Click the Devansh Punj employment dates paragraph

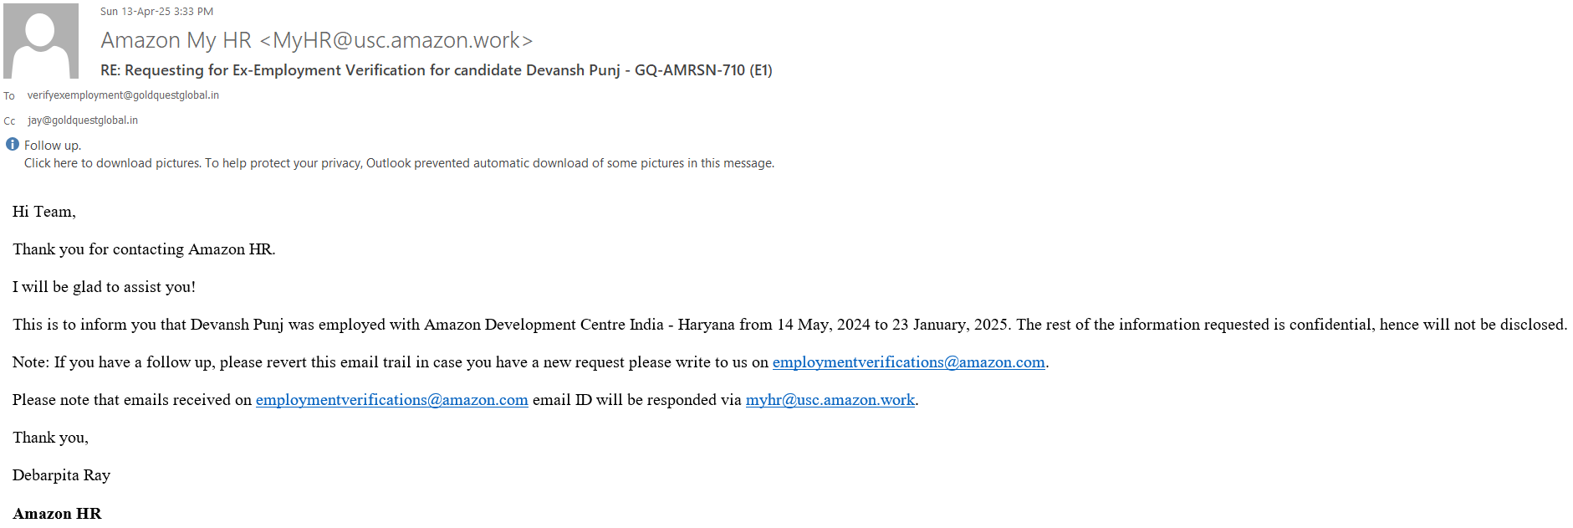[x=789, y=325]
